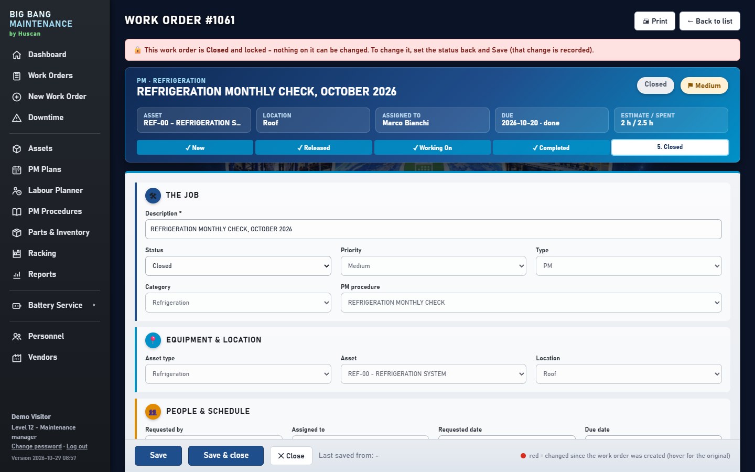Open the Status dropdown showing Closed

[x=238, y=266]
